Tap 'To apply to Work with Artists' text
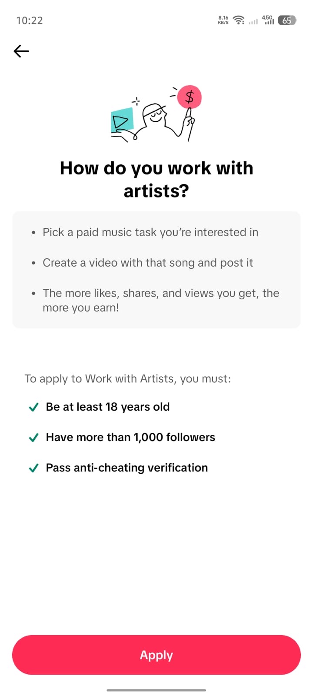The height and width of the screenshot is (696, 313). point(127,379)
